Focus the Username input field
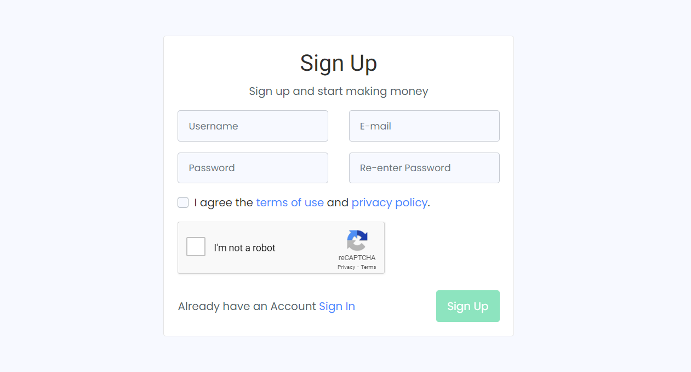 [253, 126]
